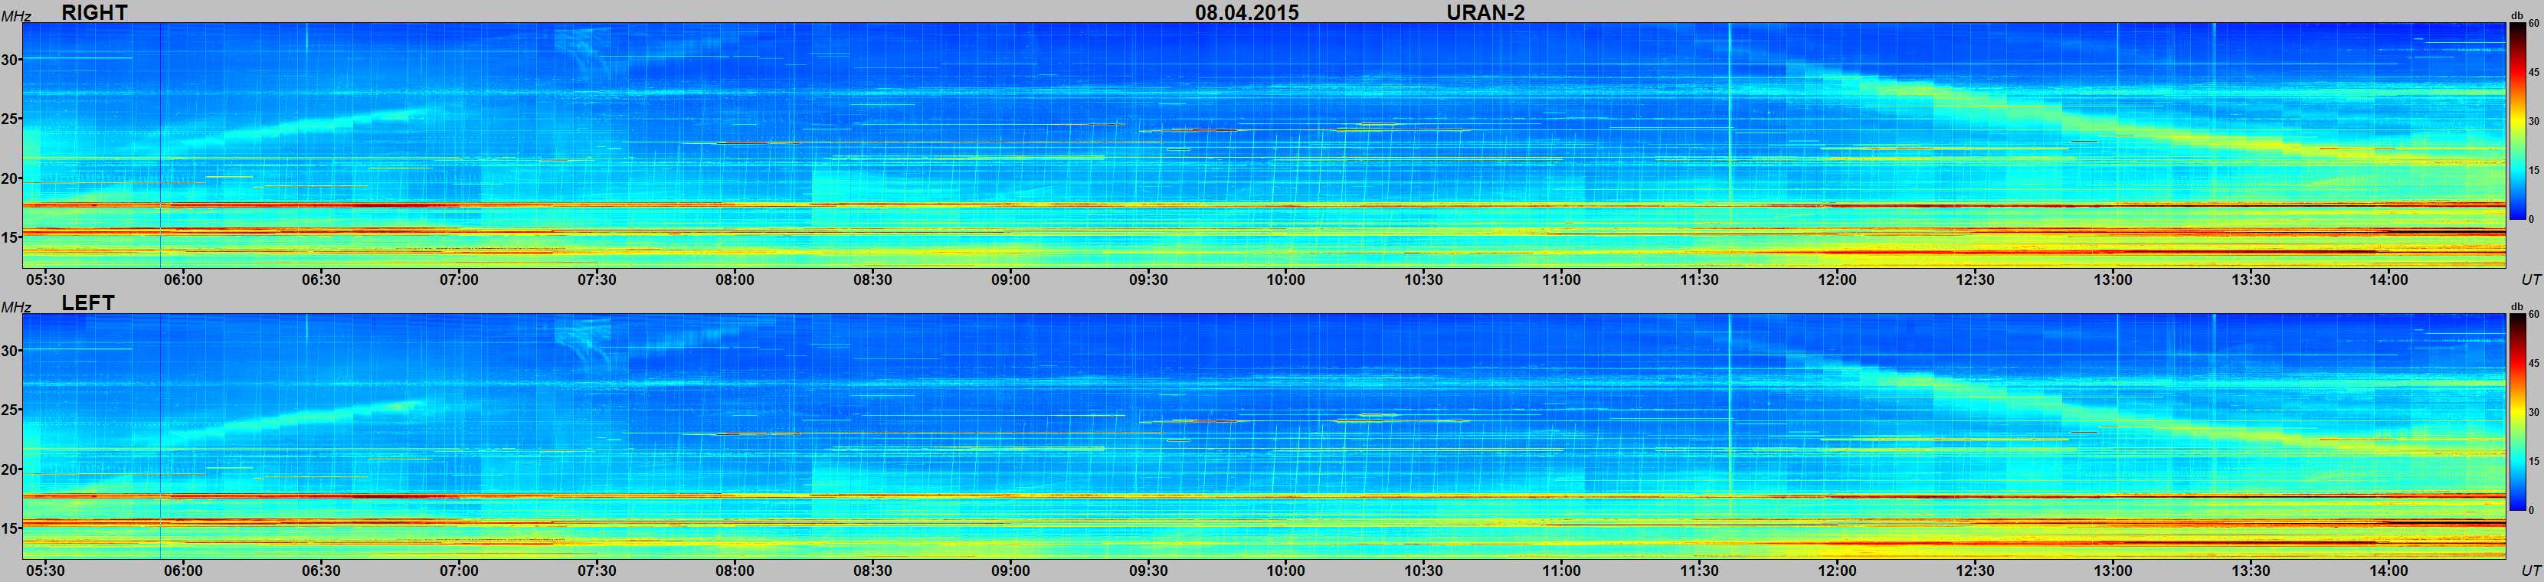Click the 12:00 time tick under LEFT panel

pyautogui.click(x=1837, y=571)
